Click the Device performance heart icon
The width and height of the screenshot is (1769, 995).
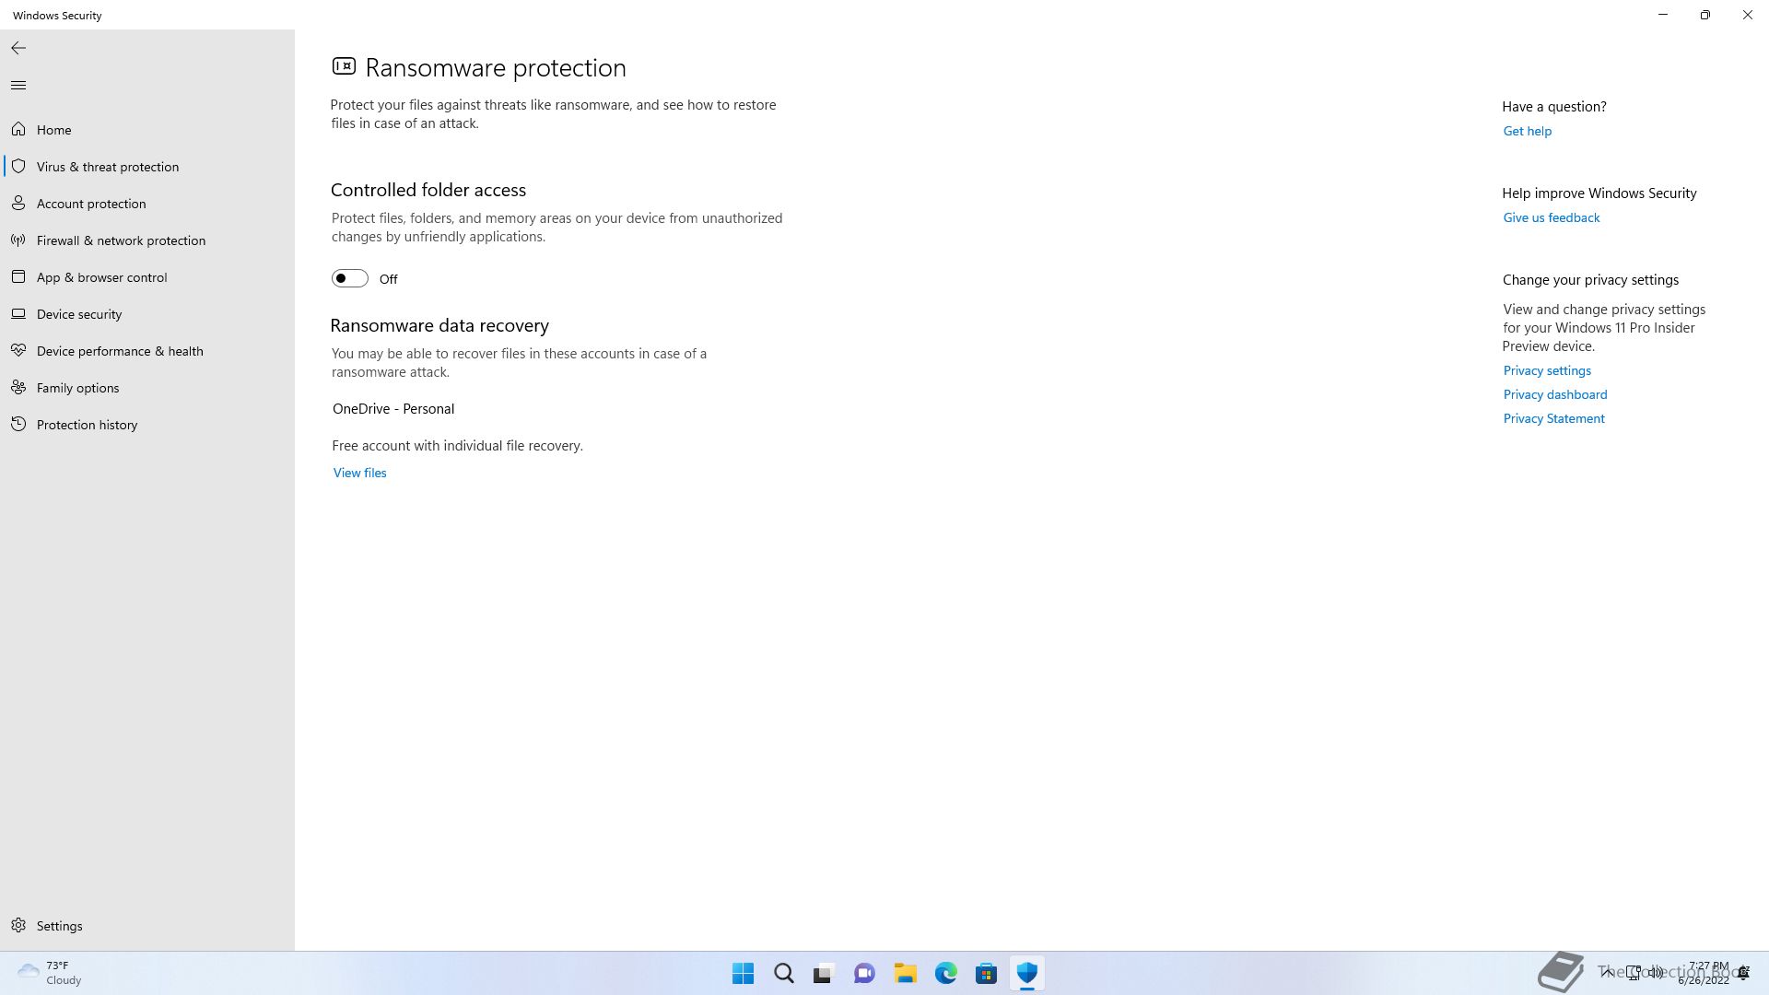coord(18,351)
